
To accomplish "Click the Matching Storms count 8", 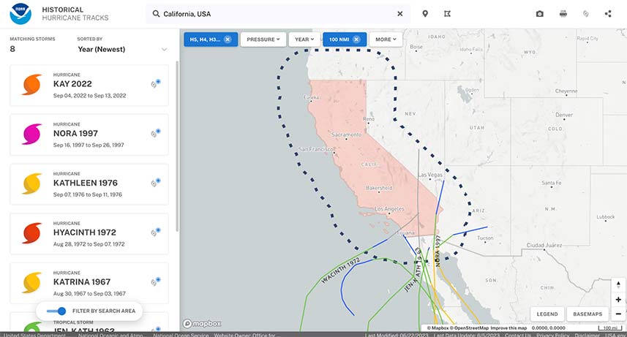I will coord(12,49).
